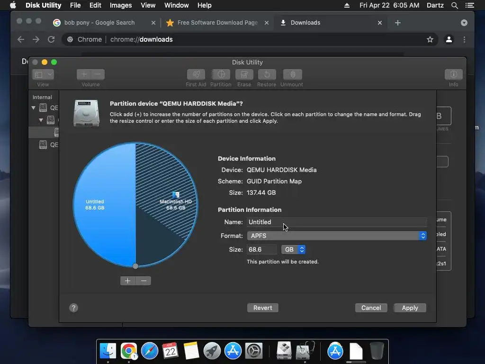The image size is (485, 364).
Task: Open the Chrome profile avatar
Action: click(449, 39)
